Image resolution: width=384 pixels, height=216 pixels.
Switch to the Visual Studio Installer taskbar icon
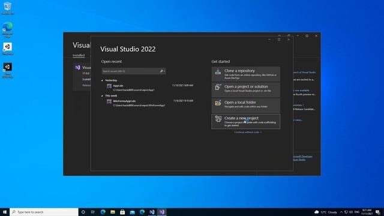click(x=152, y=212)
